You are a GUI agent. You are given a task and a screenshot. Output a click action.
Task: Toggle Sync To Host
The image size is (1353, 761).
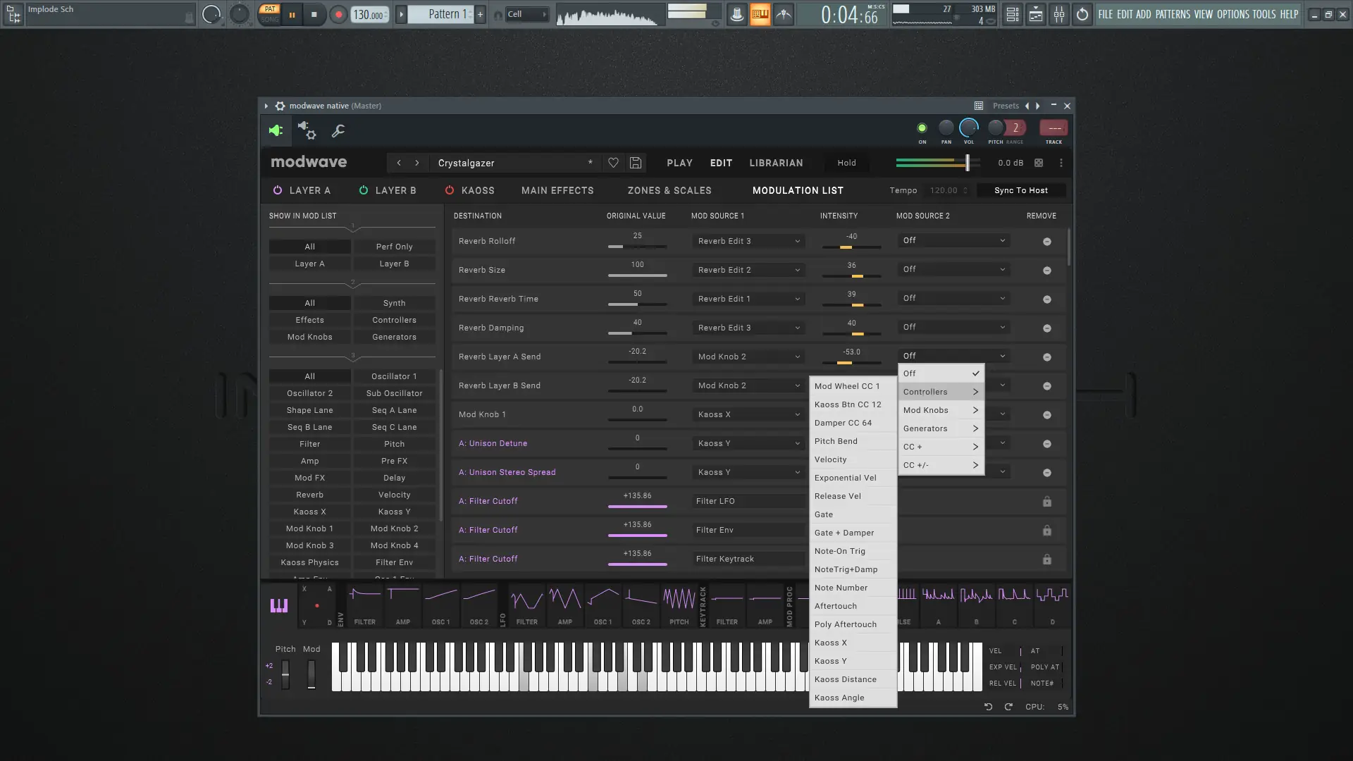point(1020,190)
